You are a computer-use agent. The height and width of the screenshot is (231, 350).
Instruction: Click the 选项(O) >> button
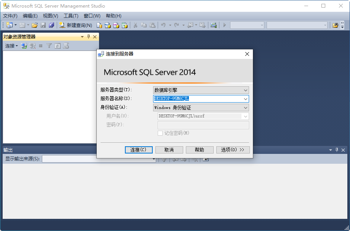coord(233,150)
